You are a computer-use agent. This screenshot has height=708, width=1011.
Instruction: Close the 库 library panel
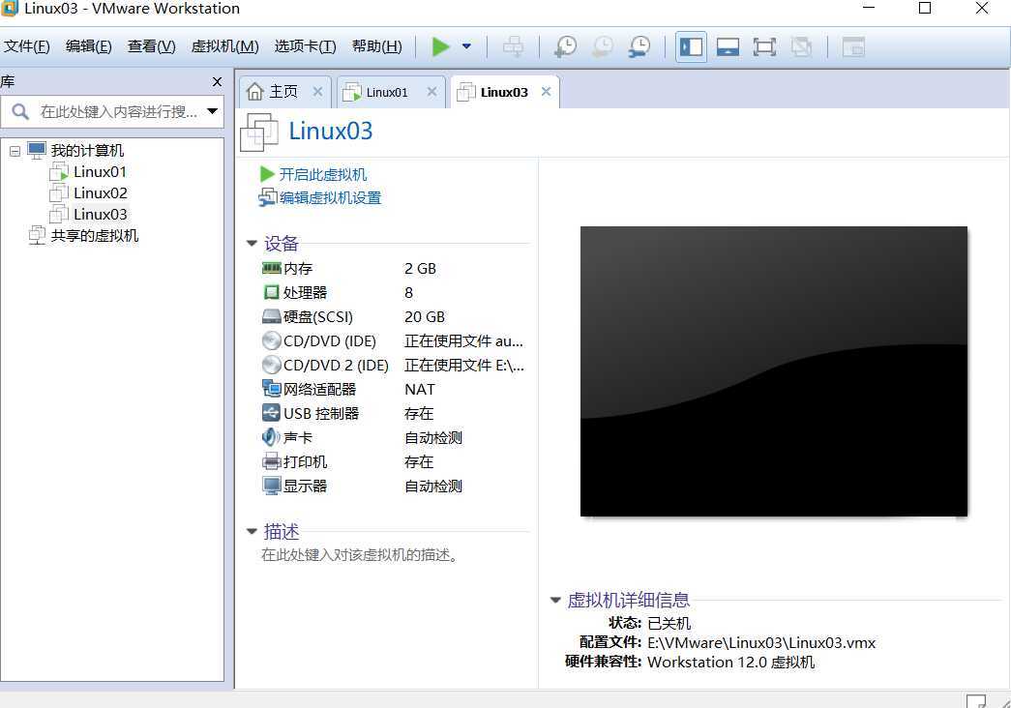(x=218, y=82)
